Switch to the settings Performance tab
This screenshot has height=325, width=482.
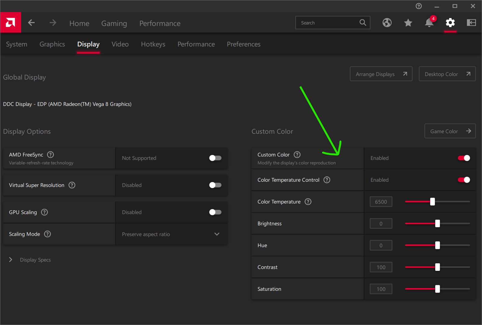(196, 44)
